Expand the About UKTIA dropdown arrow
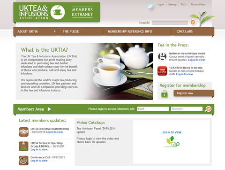Viewport: 225px width, 170px height. tap(54, 31)
